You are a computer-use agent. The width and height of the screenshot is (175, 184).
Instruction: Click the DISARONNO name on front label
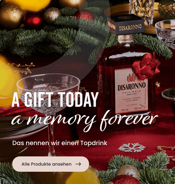tap(131, 86)
